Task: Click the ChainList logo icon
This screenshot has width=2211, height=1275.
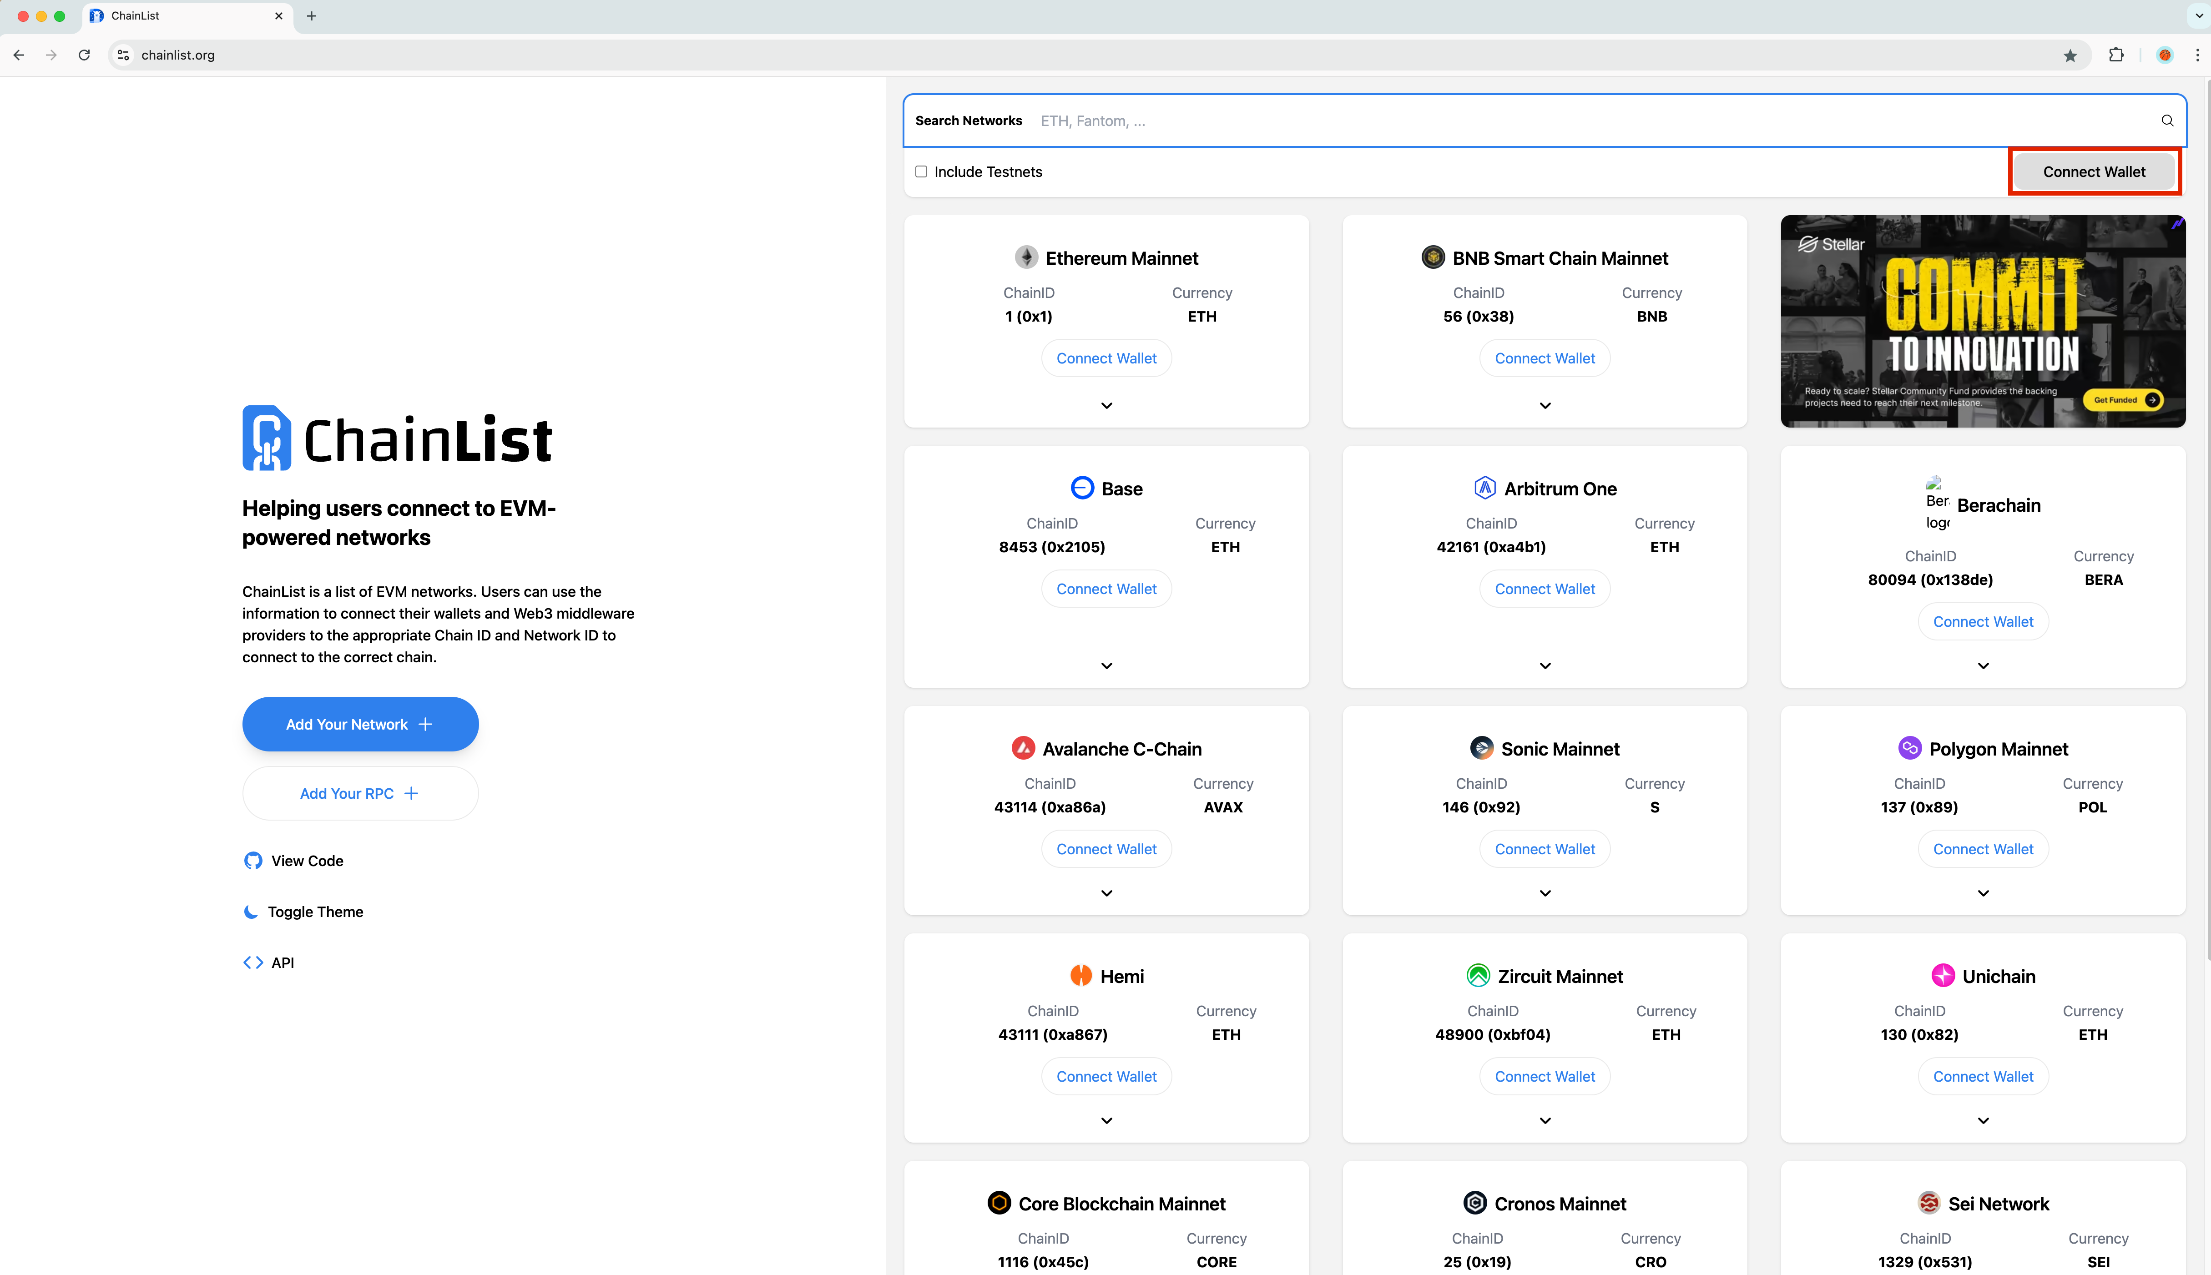Action: [267, 438]
